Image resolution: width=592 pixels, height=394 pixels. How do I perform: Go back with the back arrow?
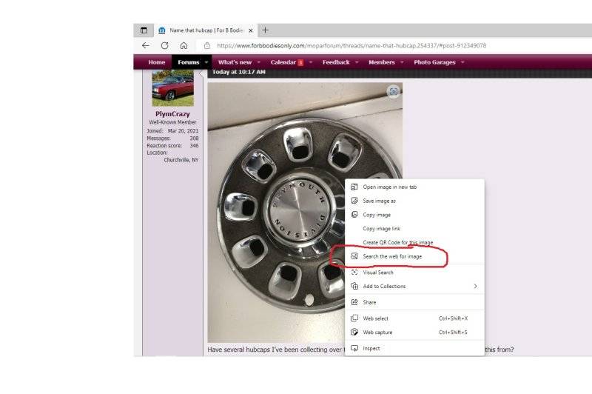(x=145, y=45)
